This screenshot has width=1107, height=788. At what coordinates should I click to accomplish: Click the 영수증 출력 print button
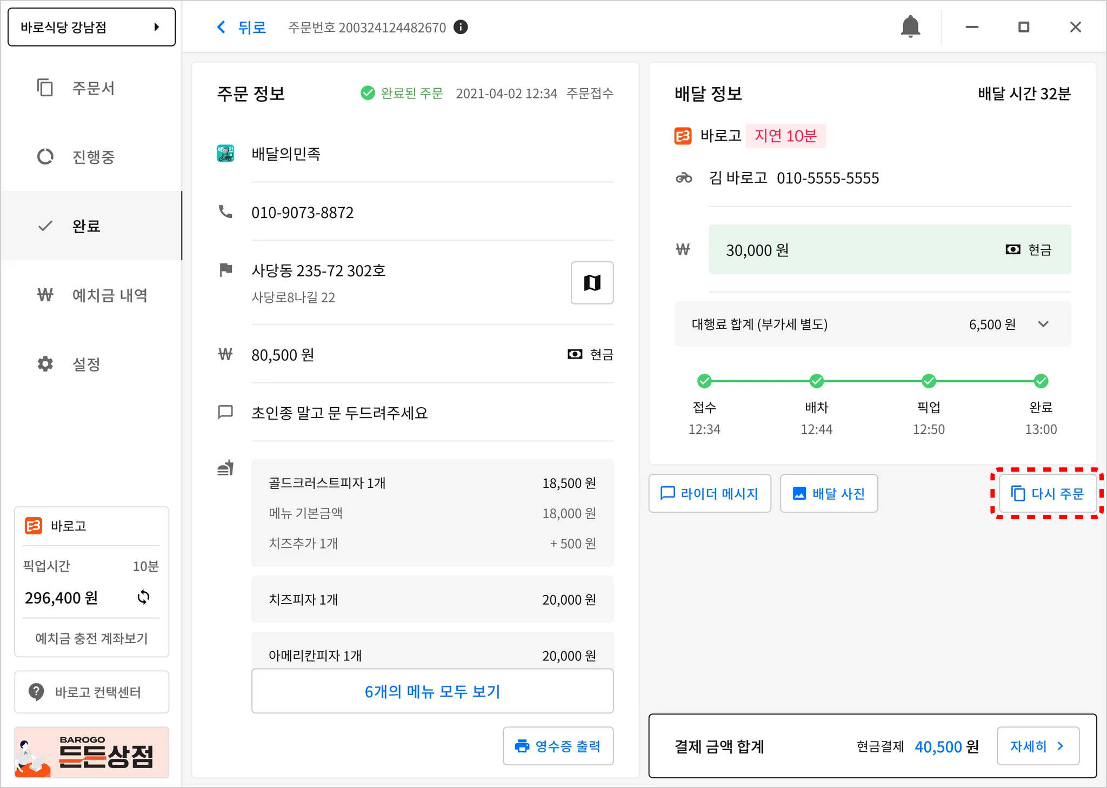point(558,746)
